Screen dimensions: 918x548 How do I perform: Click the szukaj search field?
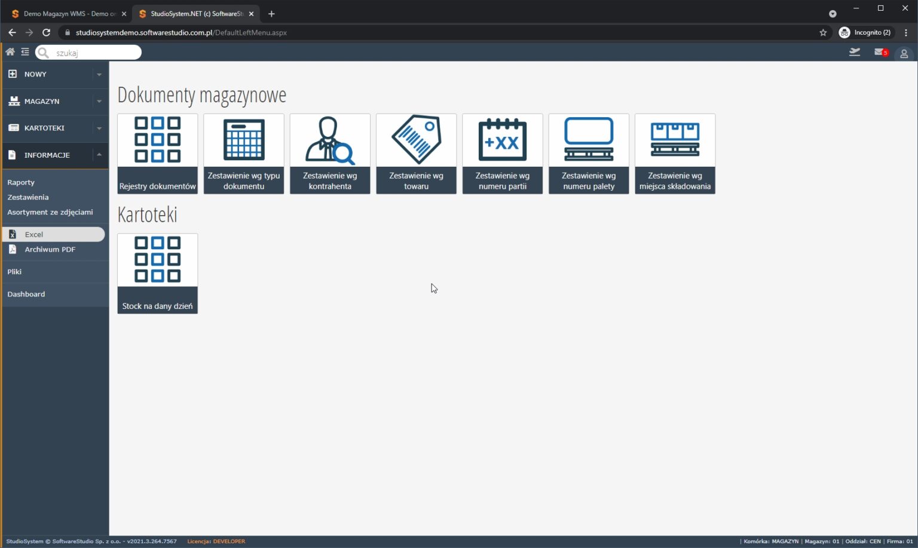pos(88,53)
